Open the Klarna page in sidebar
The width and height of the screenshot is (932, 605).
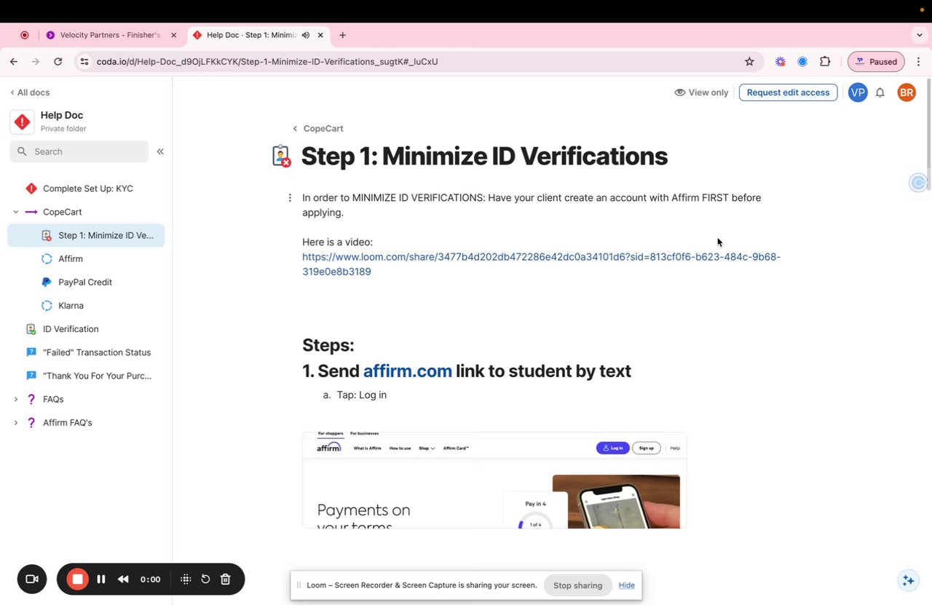71,306
